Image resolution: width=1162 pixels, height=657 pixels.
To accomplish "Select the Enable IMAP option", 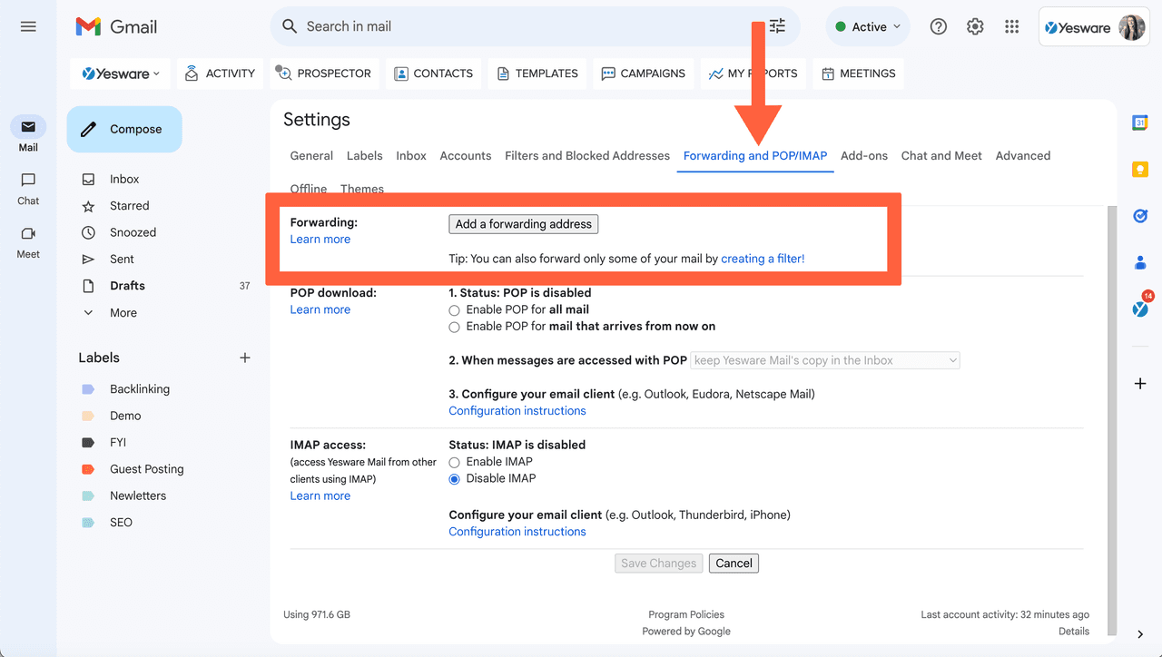I will (x=454, y=461).
